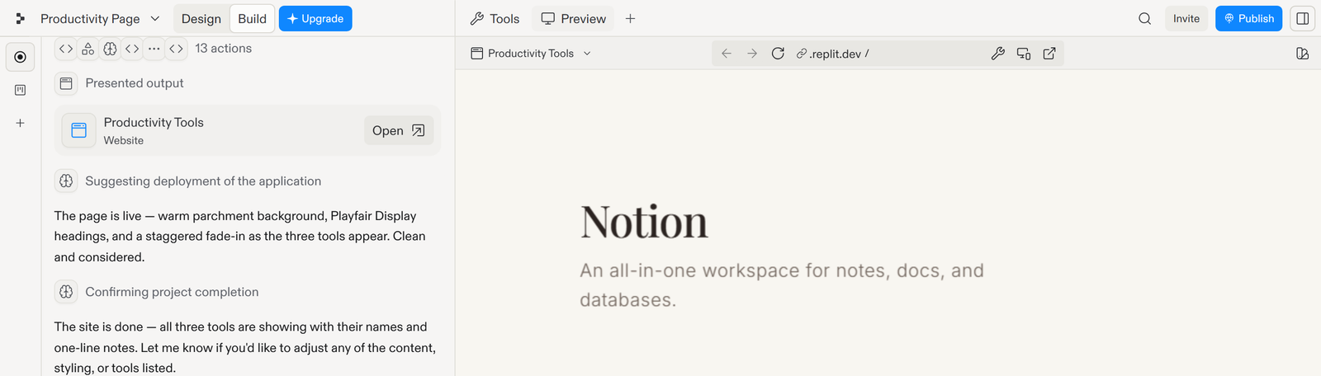The width and height of the screenshot is (1321, 376).
Task: Click the Productivity Tools website thumbnail
Action: click(x=79, y=130)
